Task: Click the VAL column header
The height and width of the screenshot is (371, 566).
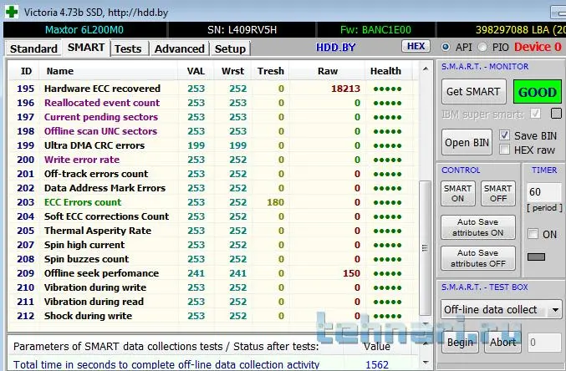Action: pyautogui.click(x=196, y=71)
